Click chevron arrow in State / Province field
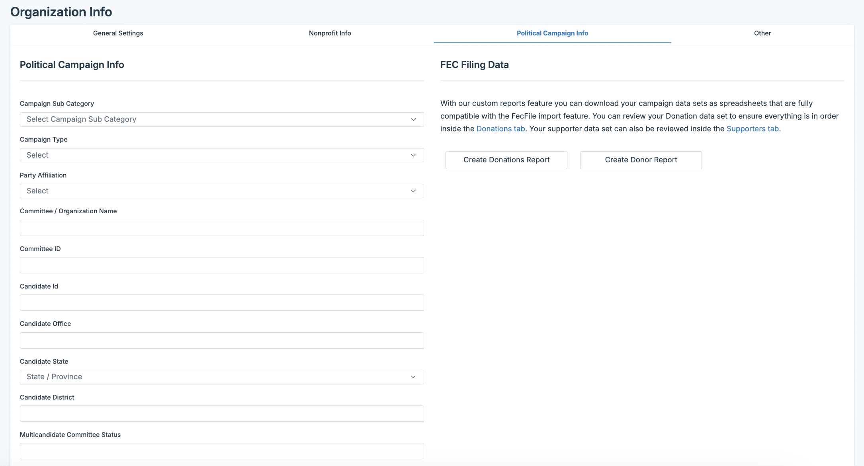864x466 pixels. tap(413, 377)
